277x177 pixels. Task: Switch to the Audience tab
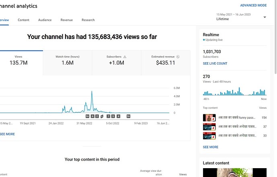pyautogui.click(x=45, y=20)
